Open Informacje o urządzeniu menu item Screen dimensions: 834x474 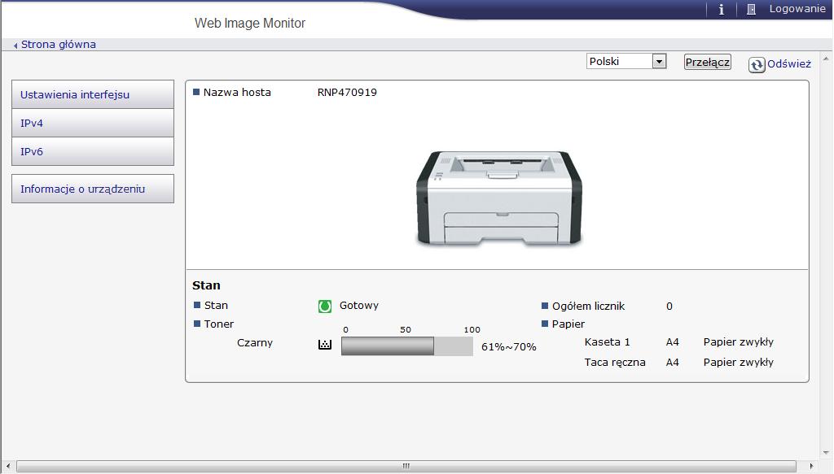93,189
